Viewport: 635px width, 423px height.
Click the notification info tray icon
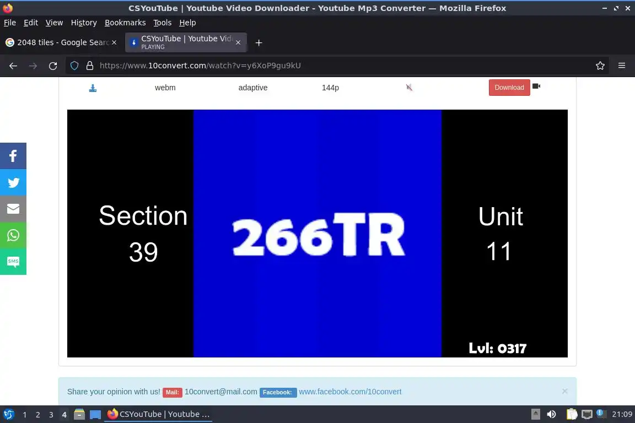601,414
